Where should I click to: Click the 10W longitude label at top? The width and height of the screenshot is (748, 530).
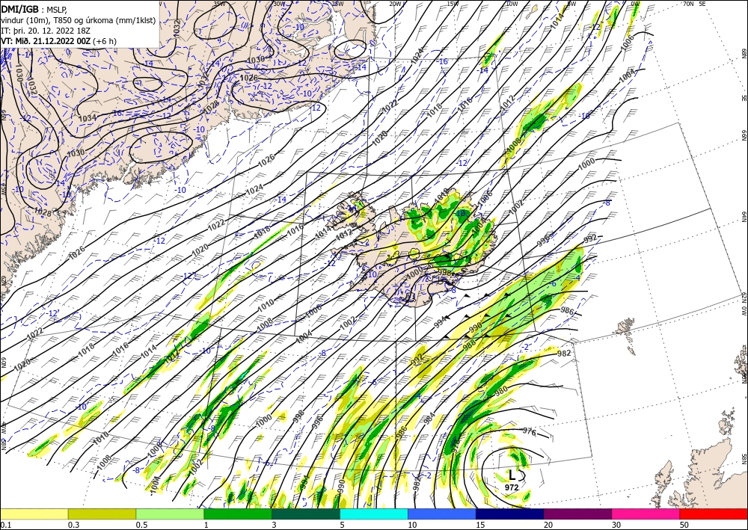pos(512,3)
